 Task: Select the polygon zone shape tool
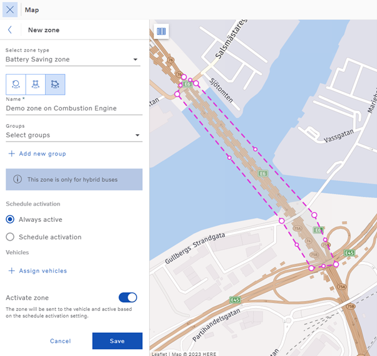click(x=55, y=84)
